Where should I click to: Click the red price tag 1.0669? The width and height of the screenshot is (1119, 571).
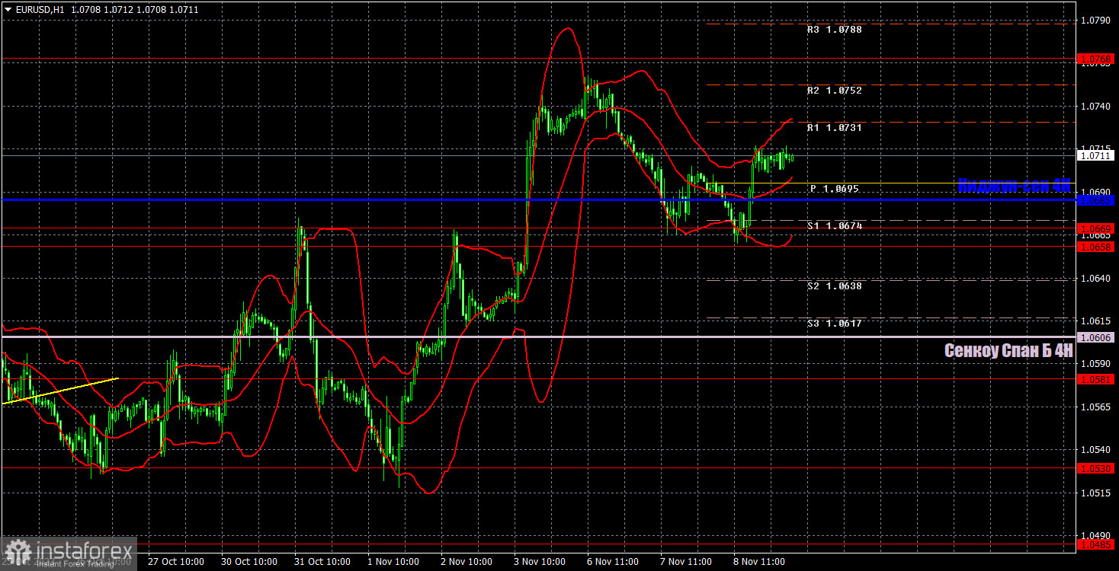1096,228
